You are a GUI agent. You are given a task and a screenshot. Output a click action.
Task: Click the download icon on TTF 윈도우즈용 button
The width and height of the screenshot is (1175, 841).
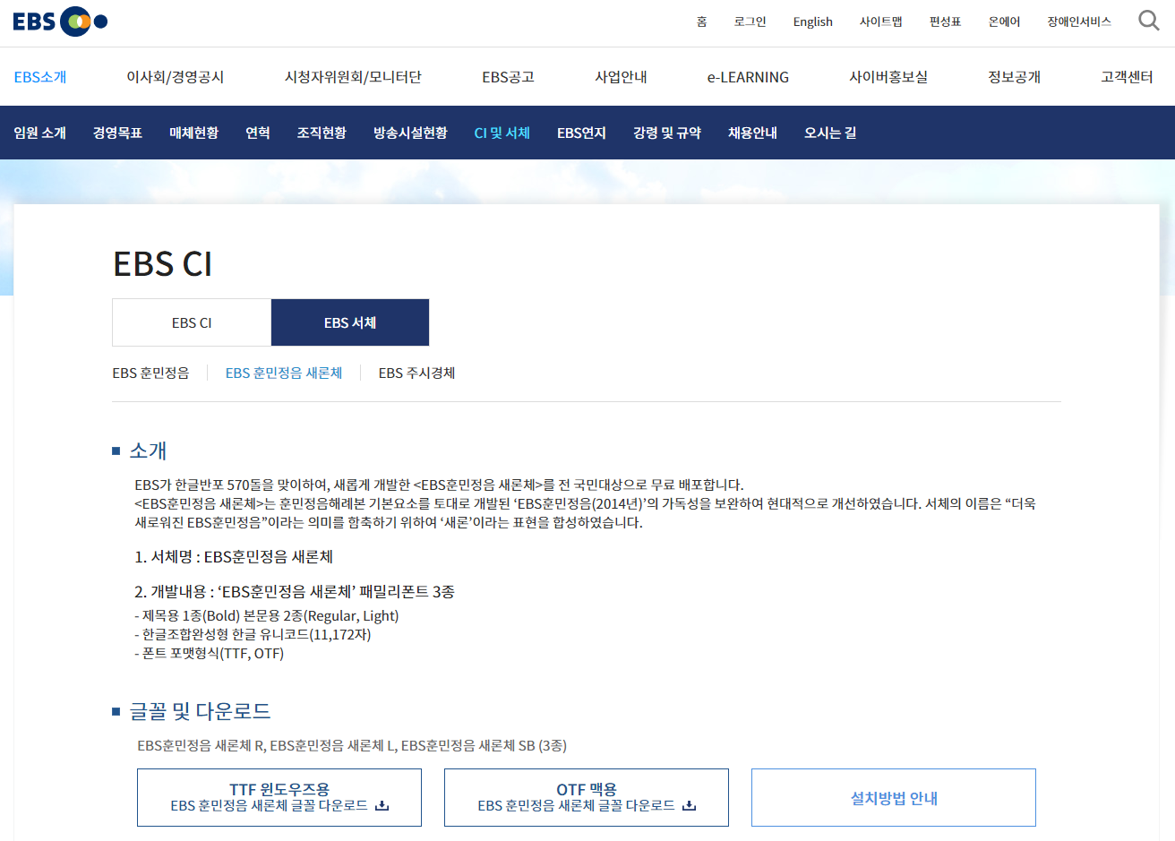coord(383,806)
